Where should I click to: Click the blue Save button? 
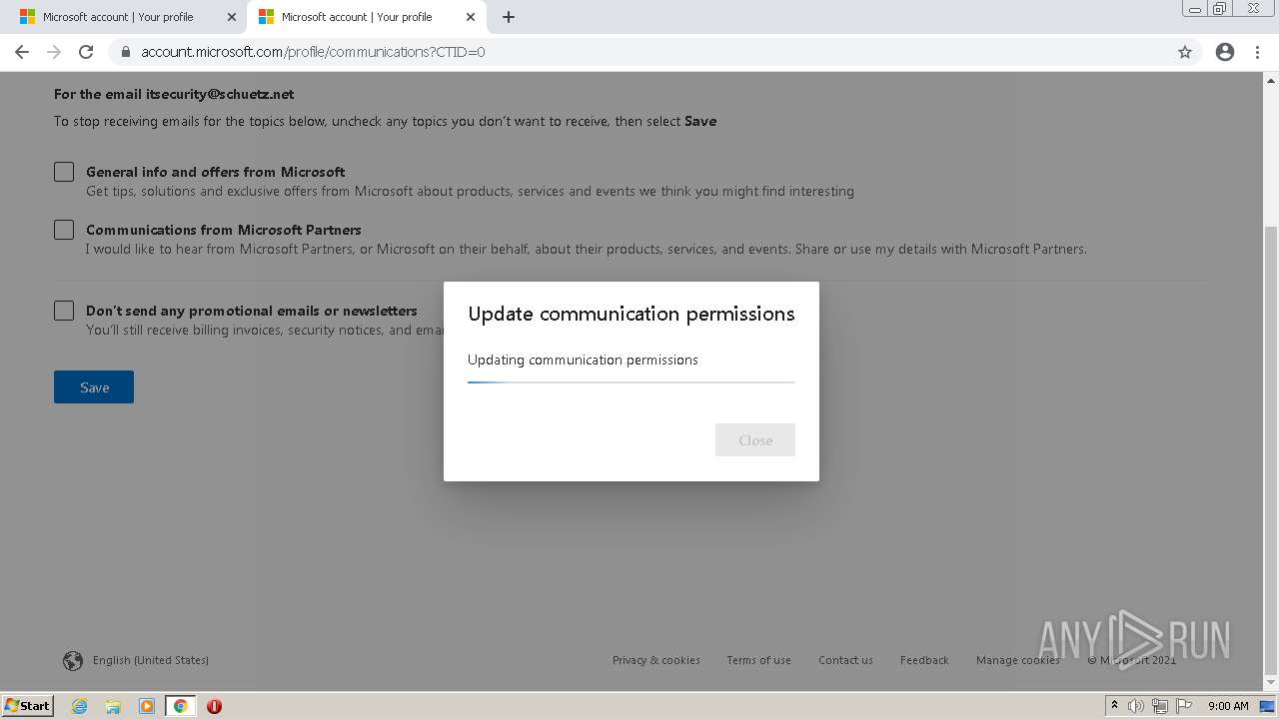pyautogui.click(x=94, y=387)
